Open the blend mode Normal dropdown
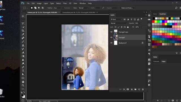181x102 pixels. (119, 23)
